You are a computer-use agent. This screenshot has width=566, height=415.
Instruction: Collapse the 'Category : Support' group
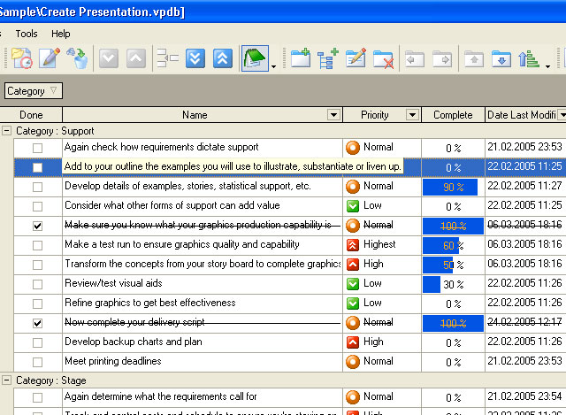[x=7, y=131]
